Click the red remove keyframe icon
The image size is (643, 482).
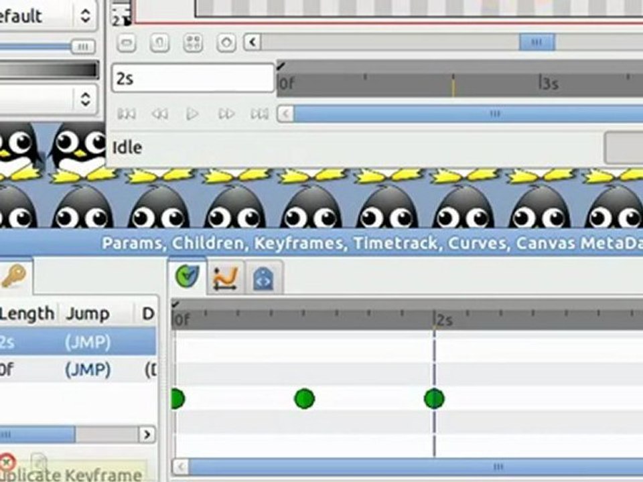(7, 462)
